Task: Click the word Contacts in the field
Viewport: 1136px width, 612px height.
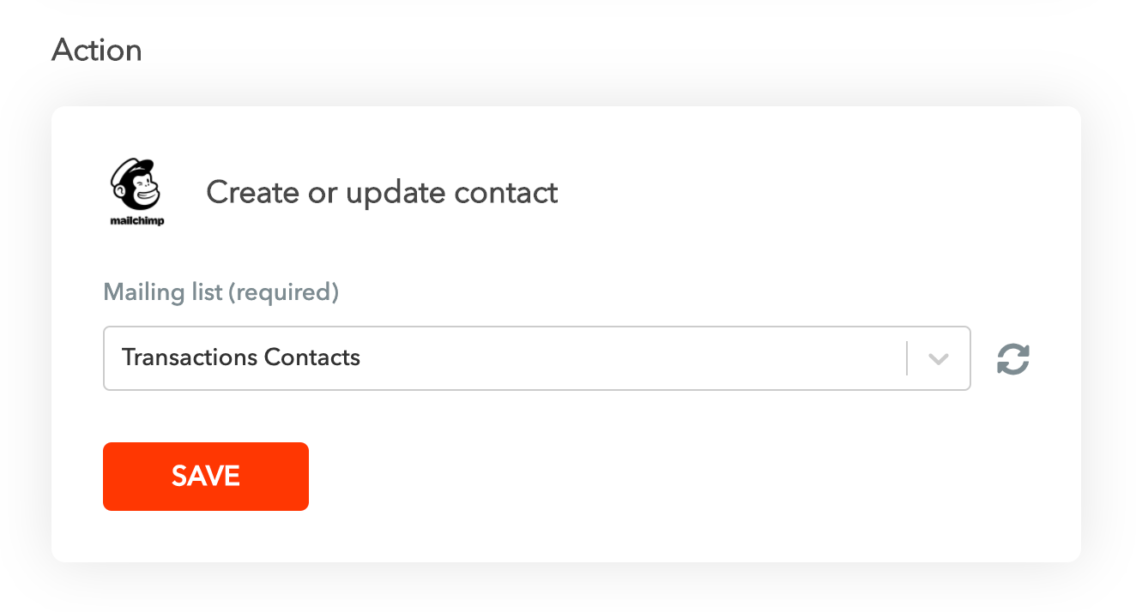Action: coord(312,357)
